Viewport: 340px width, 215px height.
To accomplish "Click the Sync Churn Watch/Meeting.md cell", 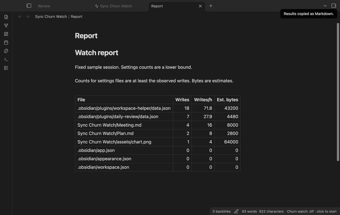I will [124, 125].
